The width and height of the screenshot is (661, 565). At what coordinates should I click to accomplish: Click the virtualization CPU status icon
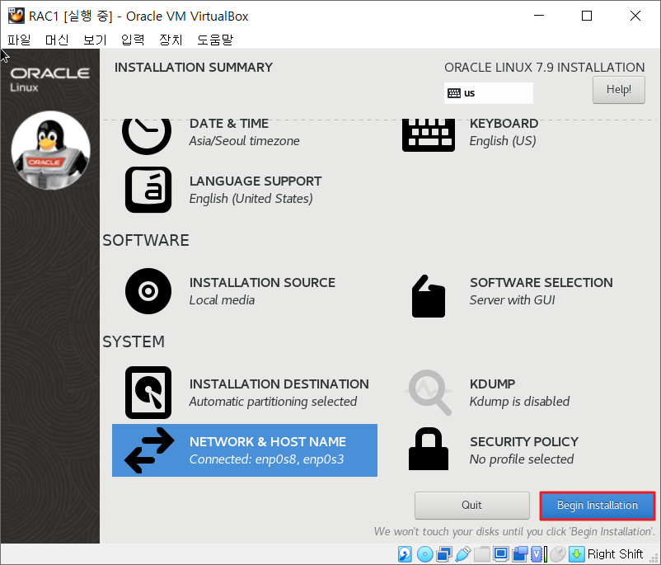[x=538, y=554]
